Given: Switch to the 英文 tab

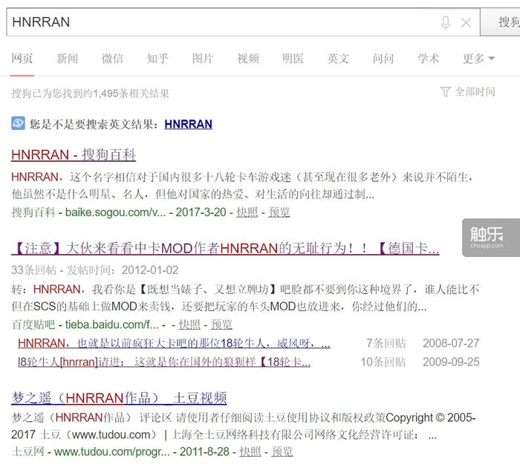Looking at the screenshot, I should click(x=338, y=59).
